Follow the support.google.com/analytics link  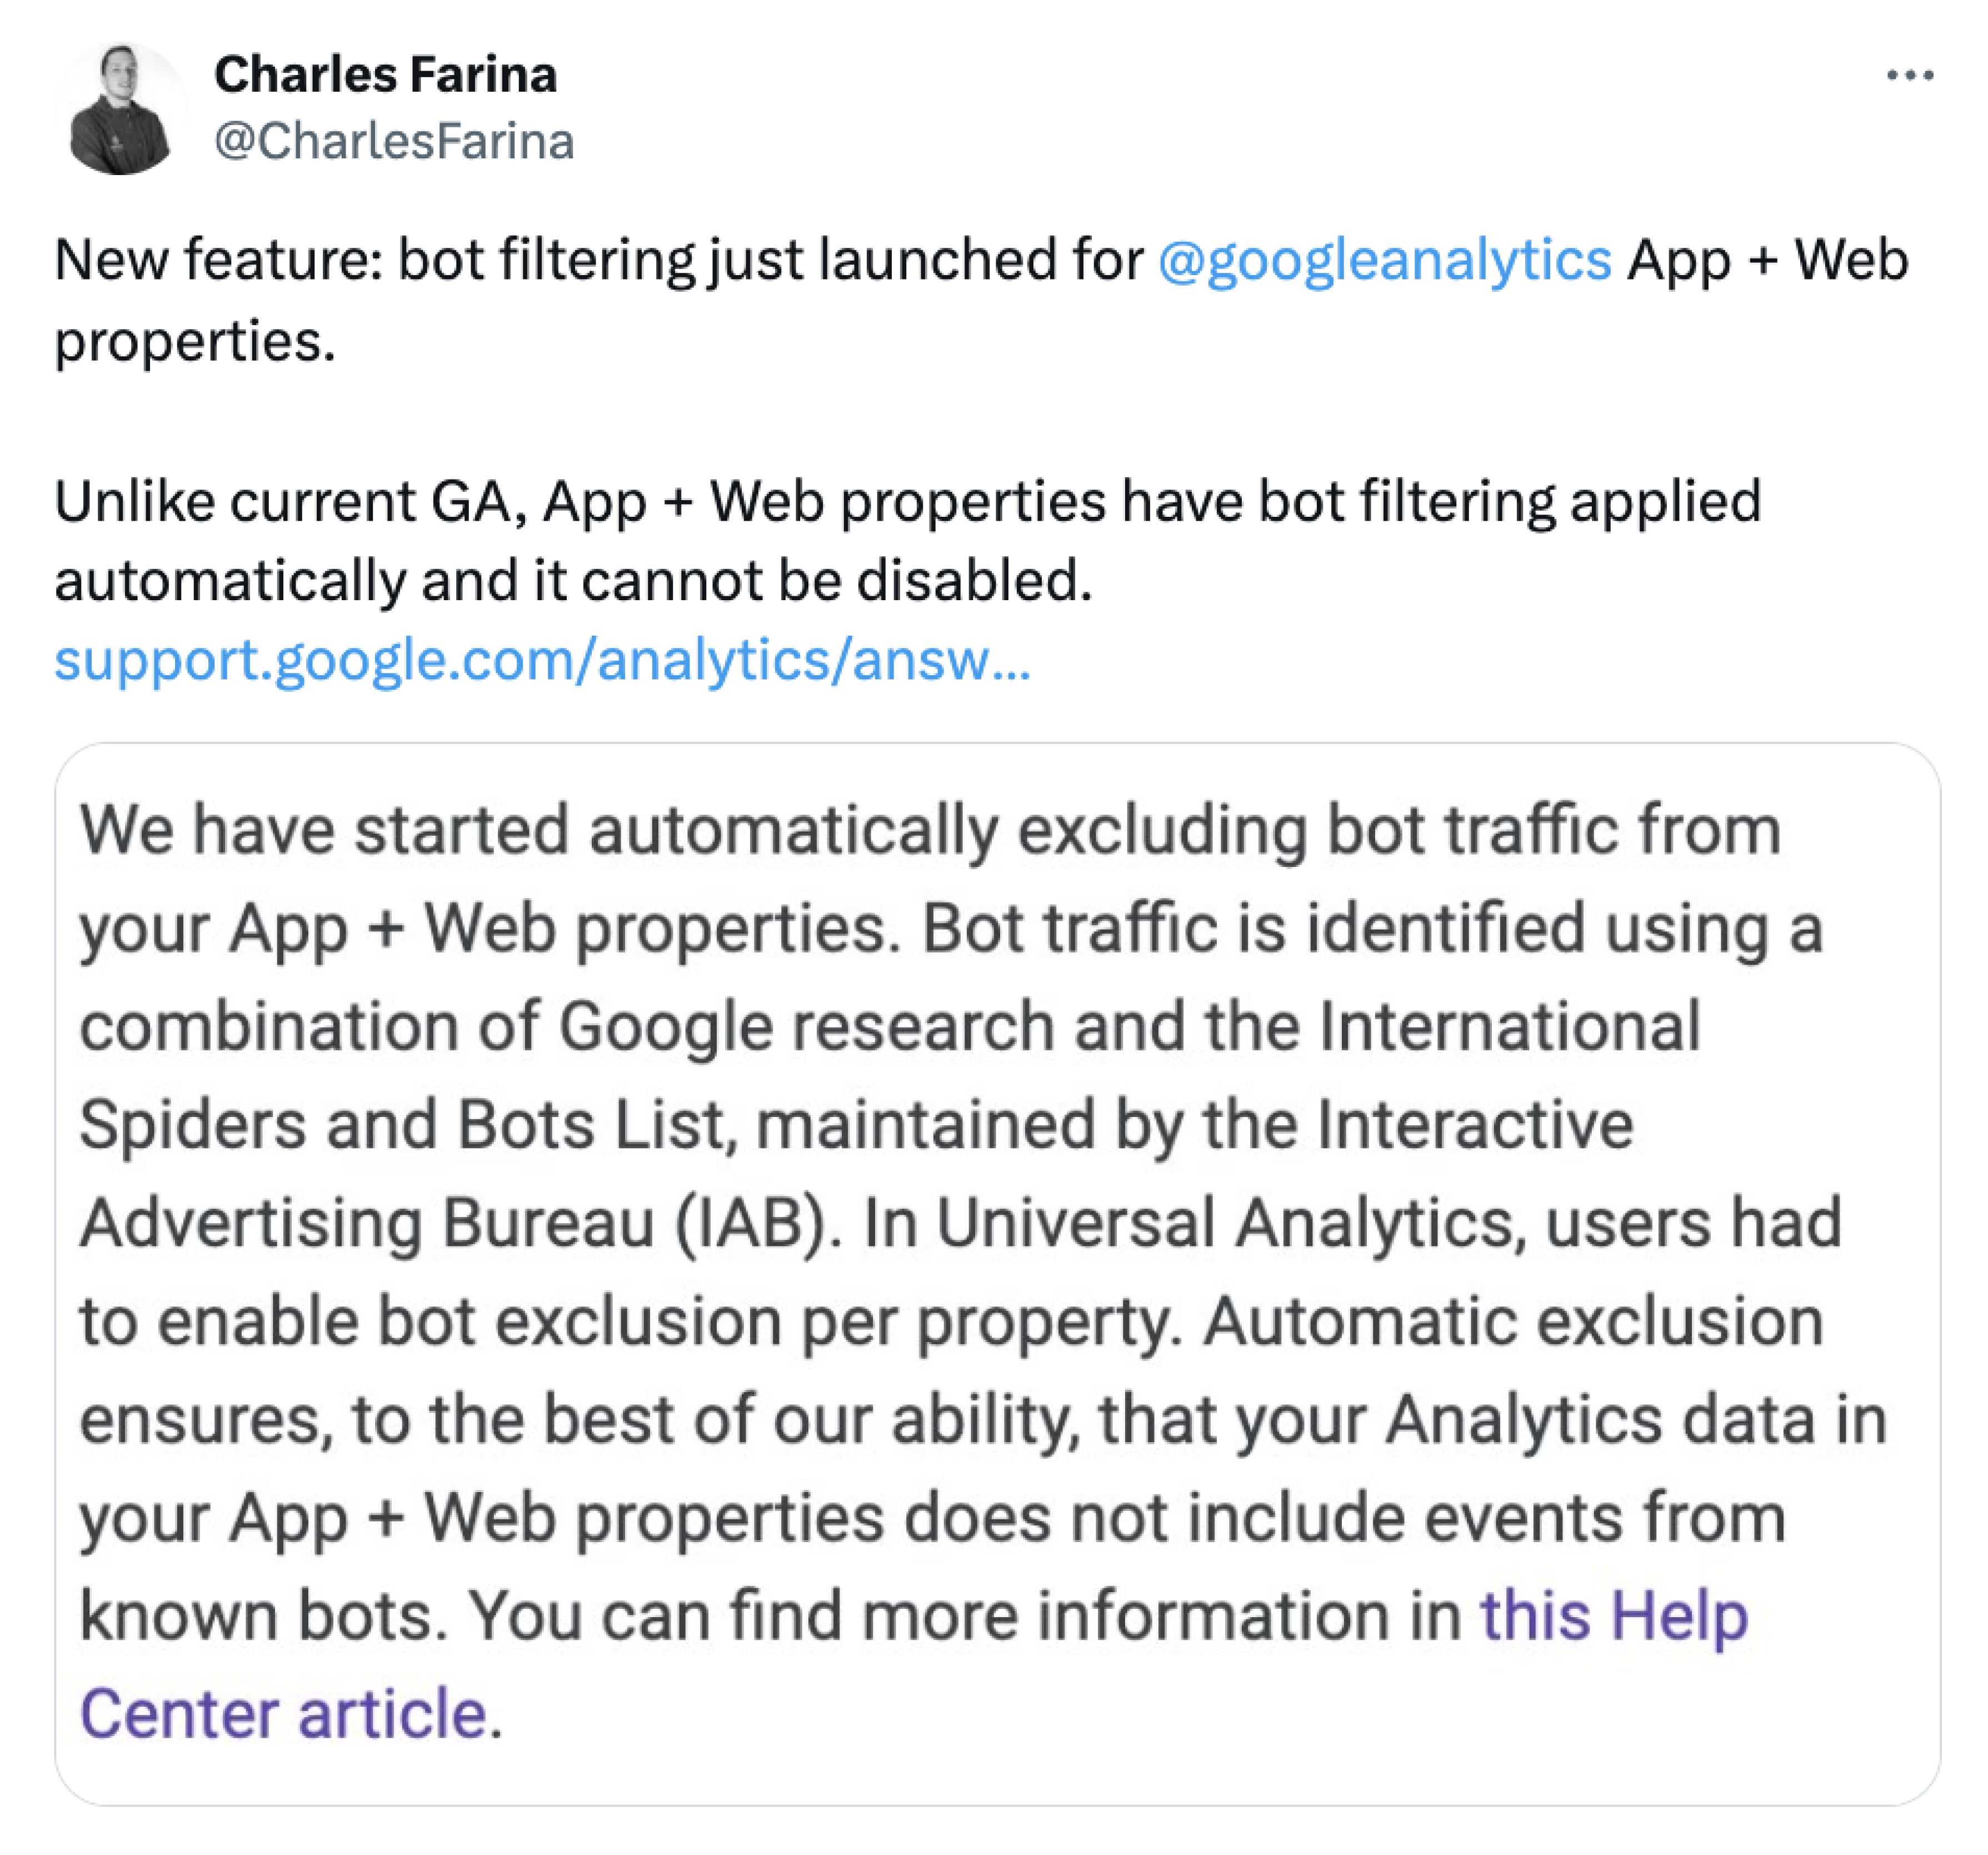542,660
